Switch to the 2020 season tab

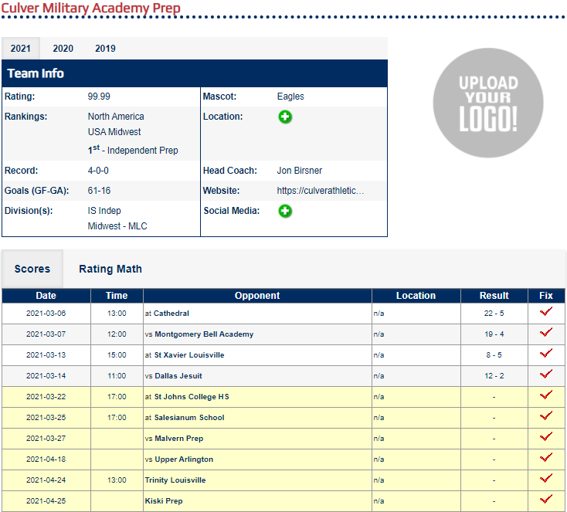point(63,49)
